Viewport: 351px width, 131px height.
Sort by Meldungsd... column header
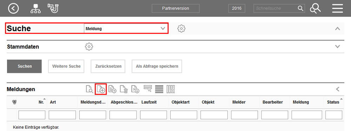point(93,102)
